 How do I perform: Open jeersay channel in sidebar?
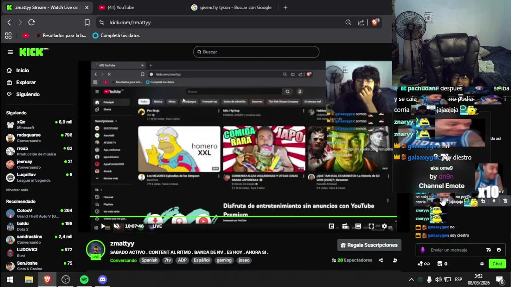[39, 164]
